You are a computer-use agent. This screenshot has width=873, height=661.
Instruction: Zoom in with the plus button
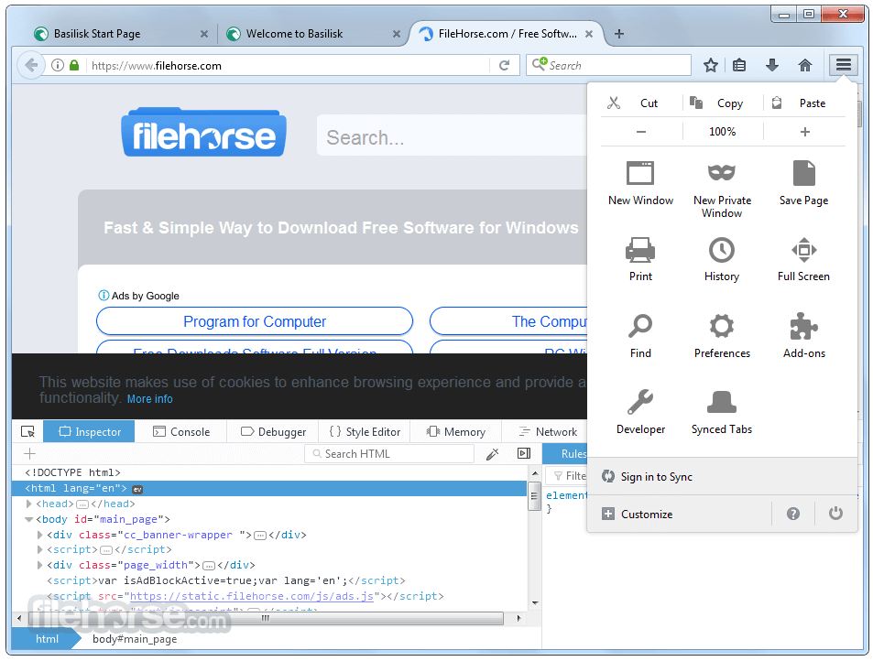[x=804, y=132]
